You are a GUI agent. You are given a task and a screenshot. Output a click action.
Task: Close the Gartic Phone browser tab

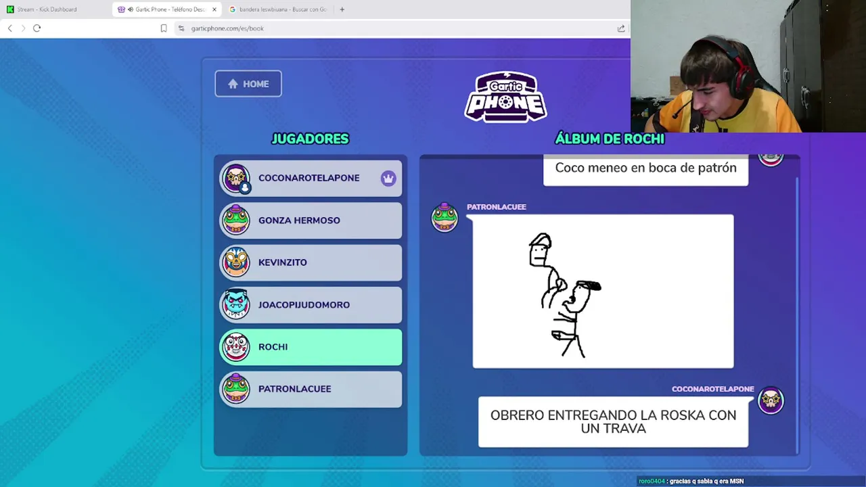coord(214,9)
